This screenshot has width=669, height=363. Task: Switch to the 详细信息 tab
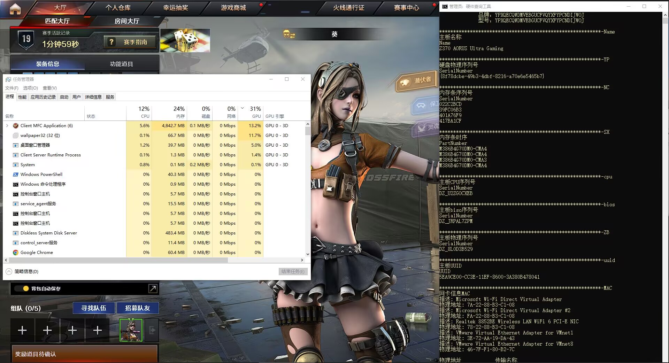pos(93,97)
